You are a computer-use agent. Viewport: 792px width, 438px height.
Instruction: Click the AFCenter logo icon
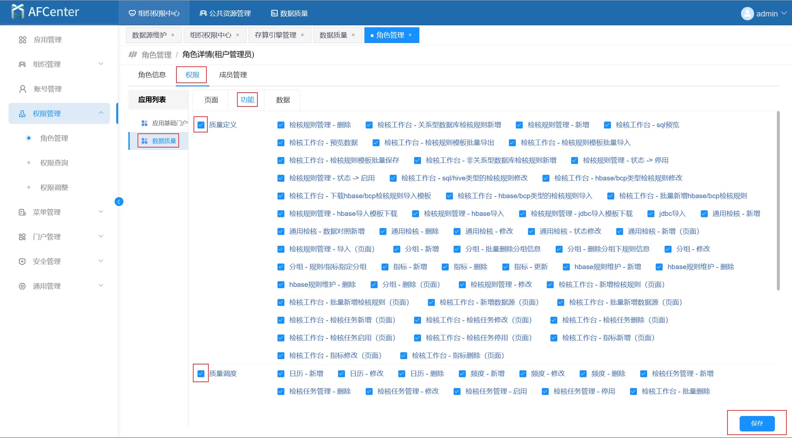[x=17, y=12]
